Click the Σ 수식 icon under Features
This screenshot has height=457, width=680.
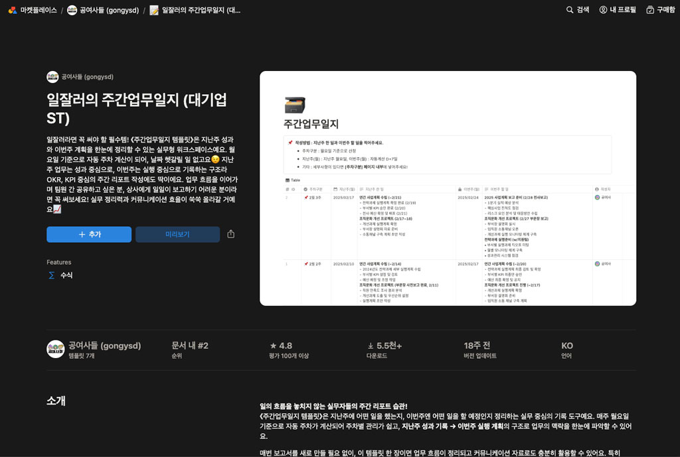point(52,275)
